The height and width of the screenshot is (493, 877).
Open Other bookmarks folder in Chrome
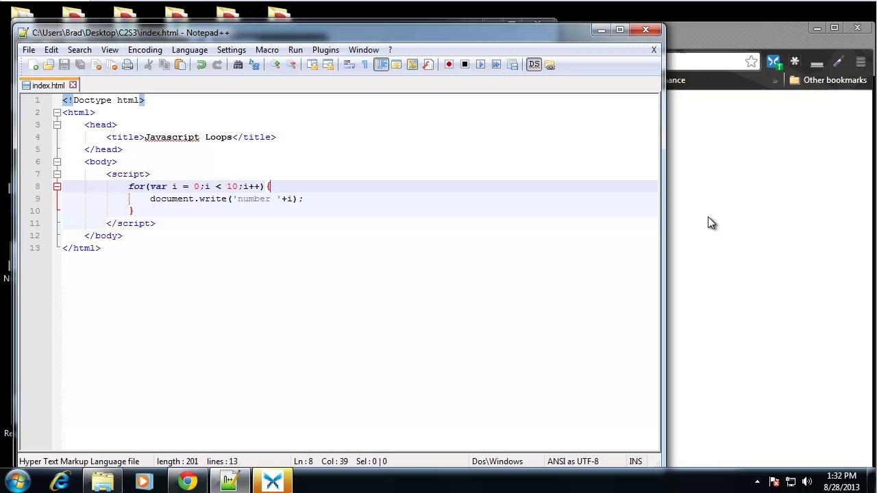(x=828, y=80)
